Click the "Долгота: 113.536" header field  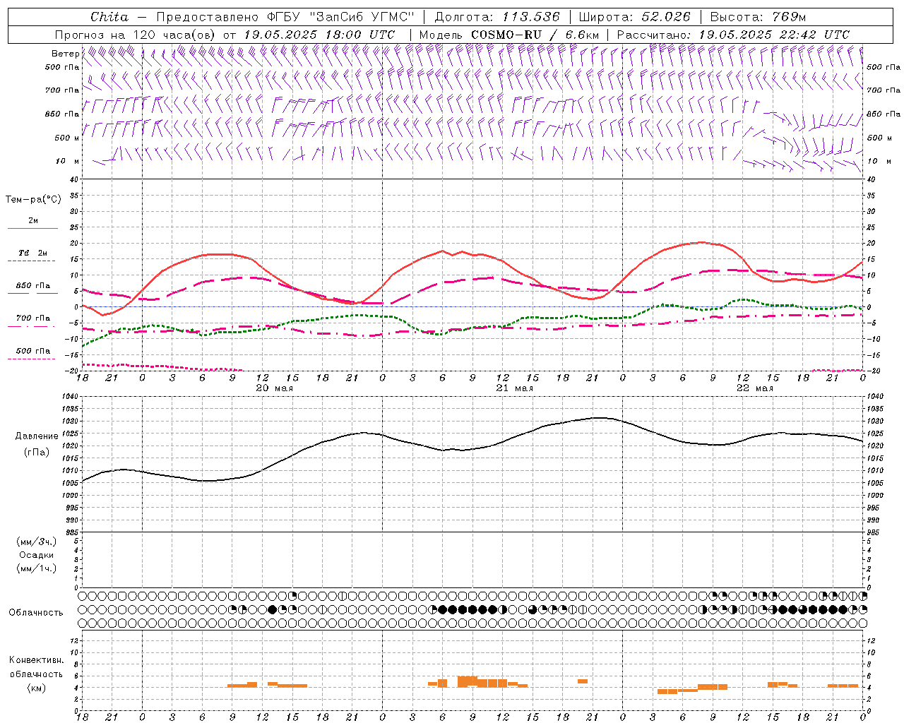pyautogui.click(x=497, y=17)
